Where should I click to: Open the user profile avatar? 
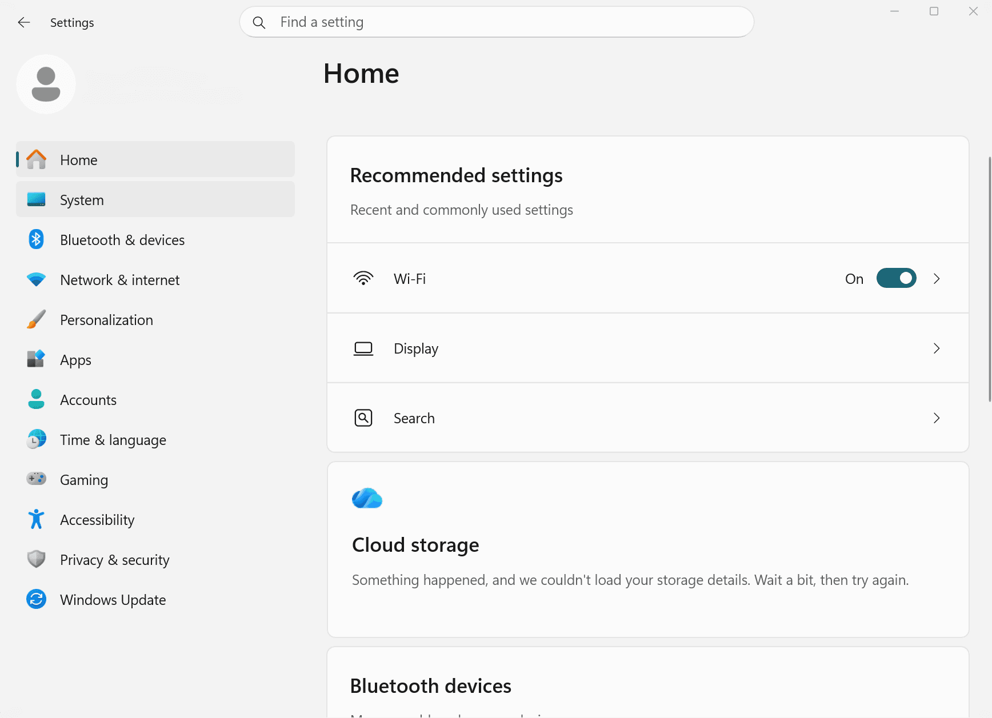46,84
